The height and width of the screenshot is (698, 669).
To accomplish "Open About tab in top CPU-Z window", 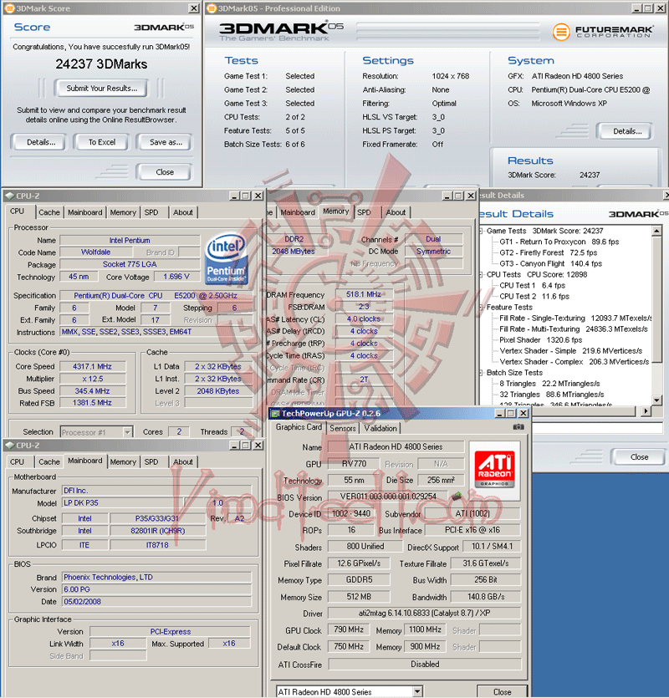I will tap(183, 212).
